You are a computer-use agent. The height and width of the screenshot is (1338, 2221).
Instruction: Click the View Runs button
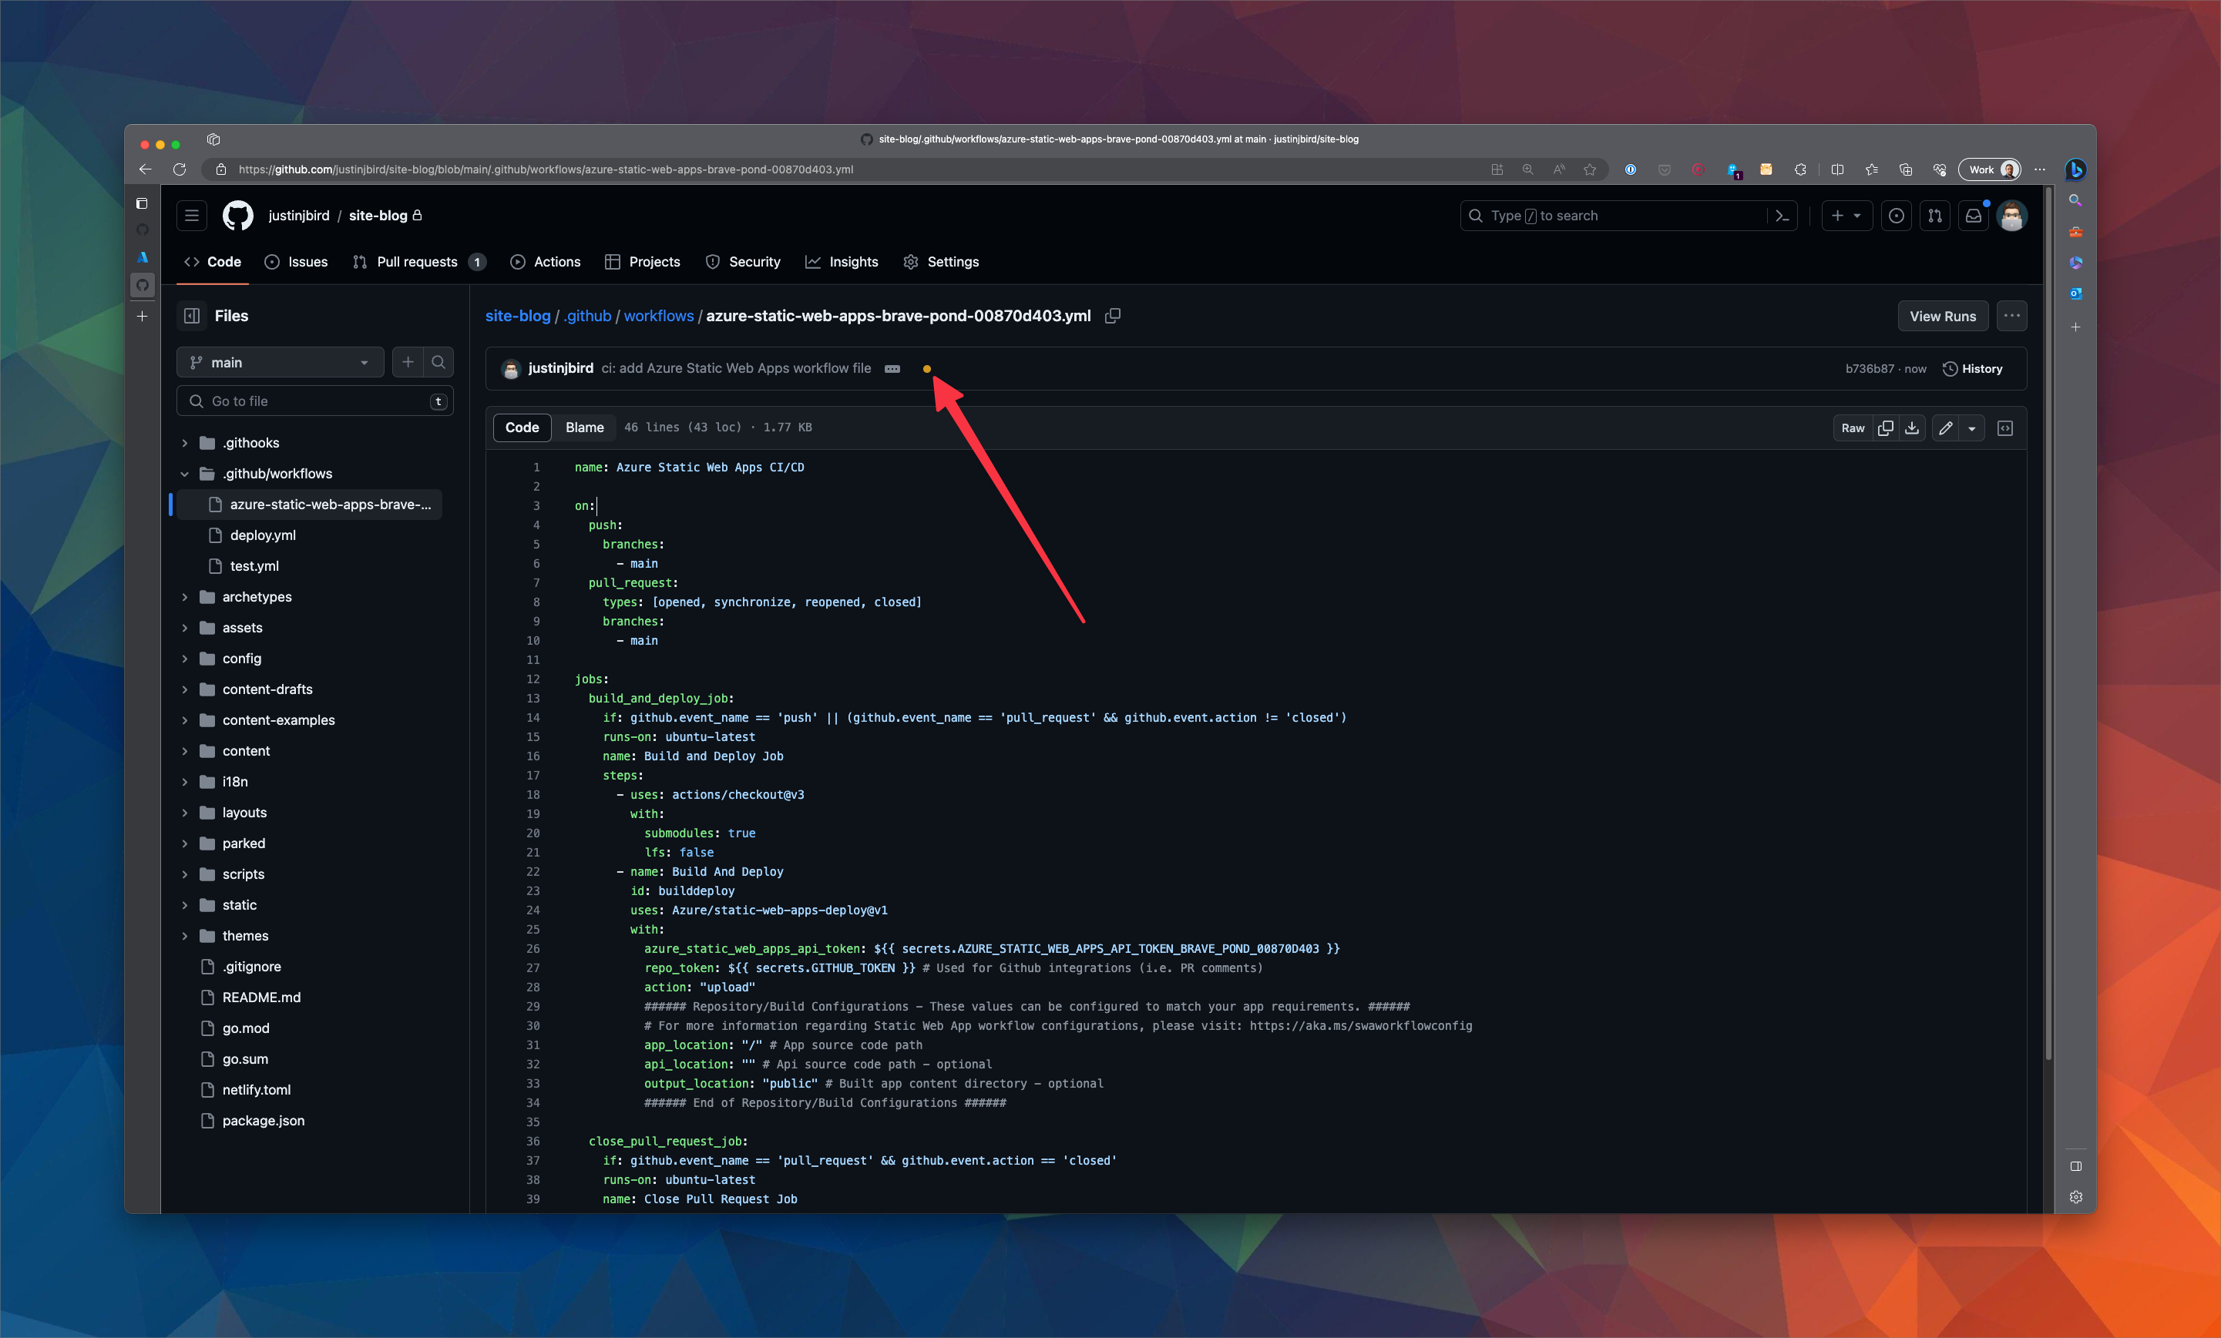point(1943,315)
